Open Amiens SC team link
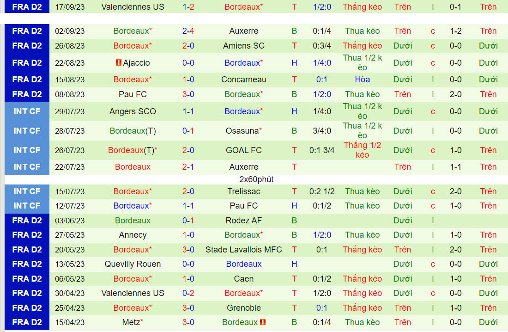This screenshot has width=508, height=332. pos(243,46)
